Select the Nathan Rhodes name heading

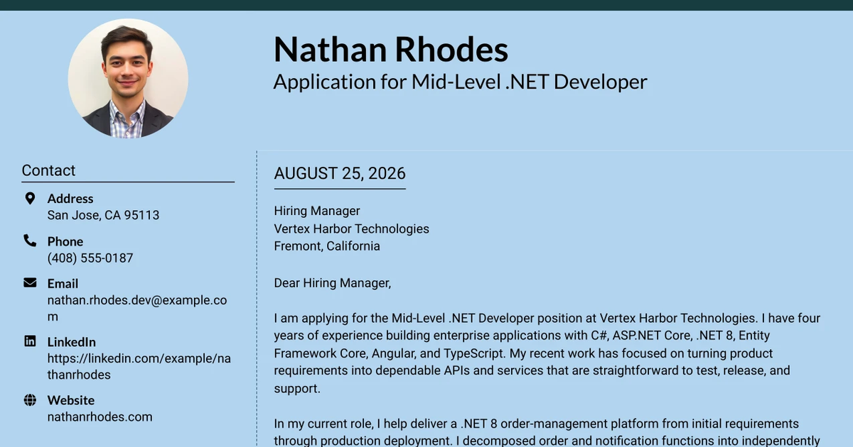click(x=391, y=50)
